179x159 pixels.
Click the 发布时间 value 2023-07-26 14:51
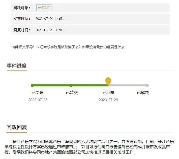click(x=50, y=19)
